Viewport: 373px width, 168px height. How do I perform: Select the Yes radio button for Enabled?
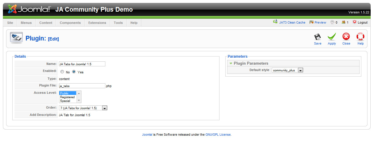(74, 72)
